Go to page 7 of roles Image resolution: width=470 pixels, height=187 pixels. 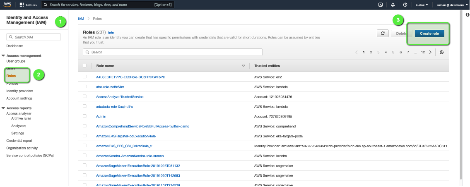click(408, 52)
